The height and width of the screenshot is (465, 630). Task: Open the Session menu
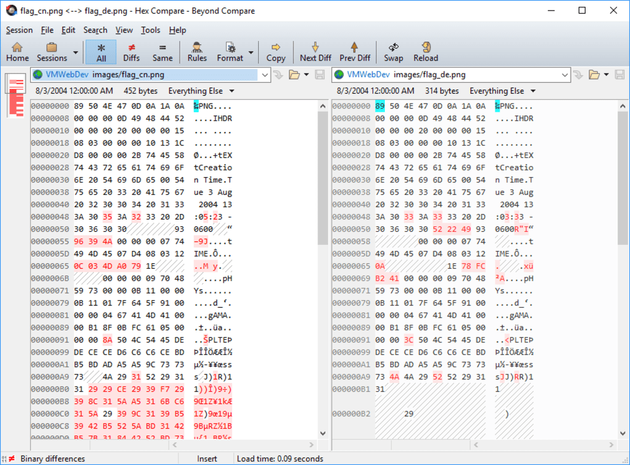(x=19, y=30)
